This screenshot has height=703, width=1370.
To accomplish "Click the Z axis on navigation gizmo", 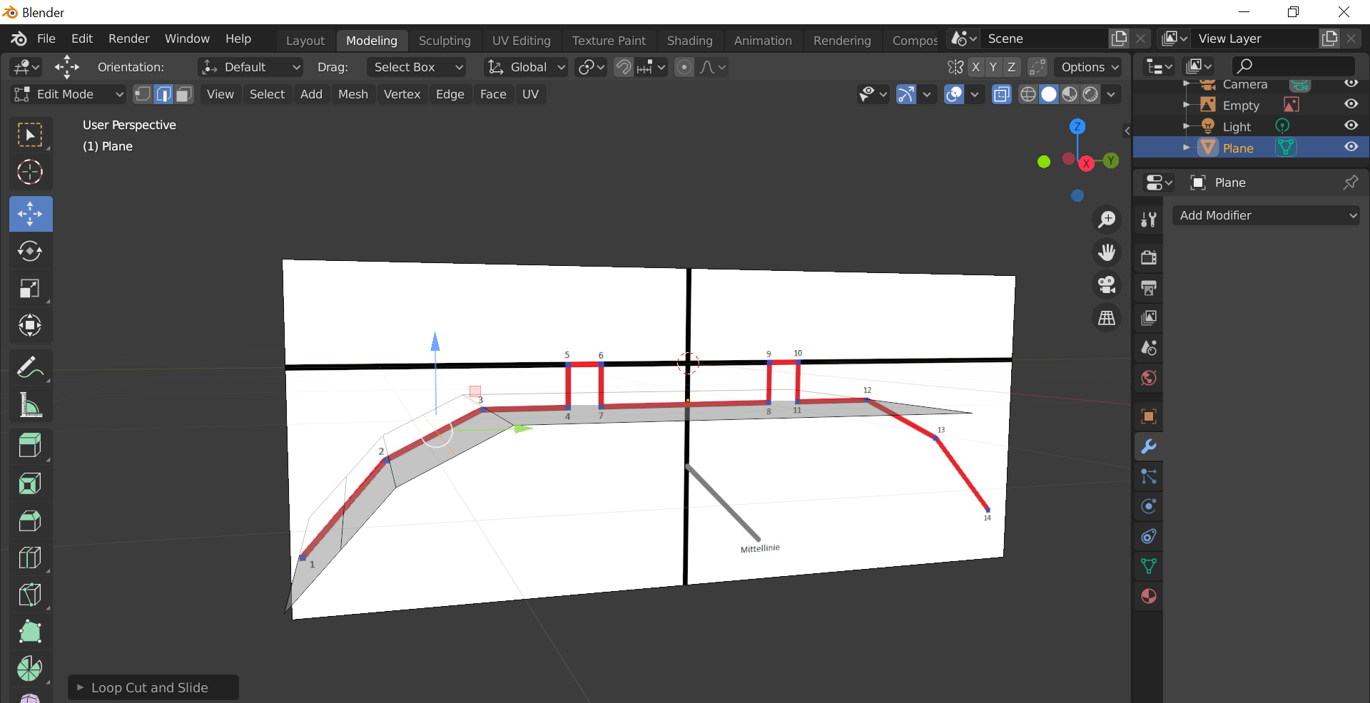I will pos(1077,127).
